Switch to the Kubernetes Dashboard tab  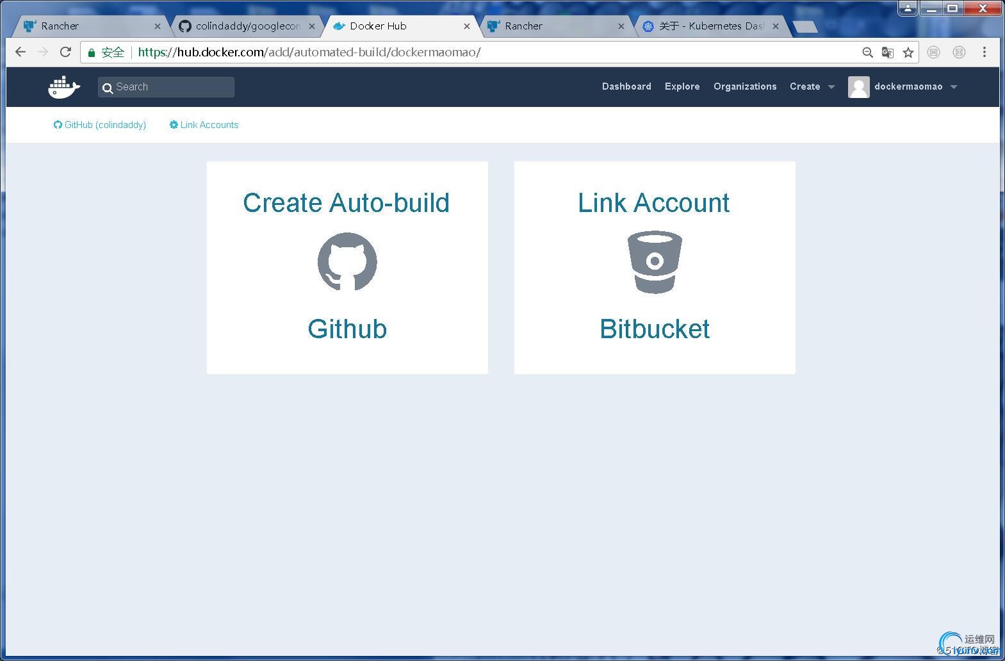(x=711, y=26)
